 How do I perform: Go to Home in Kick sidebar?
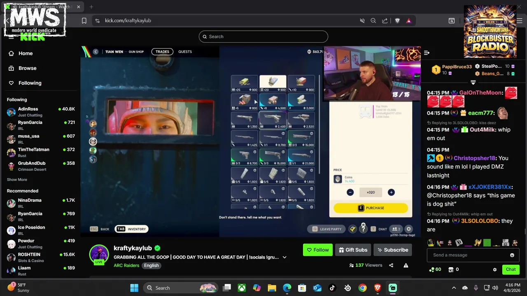point(25,53)
